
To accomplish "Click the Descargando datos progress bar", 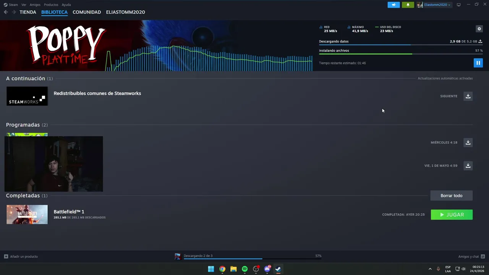I will point(401,45).
